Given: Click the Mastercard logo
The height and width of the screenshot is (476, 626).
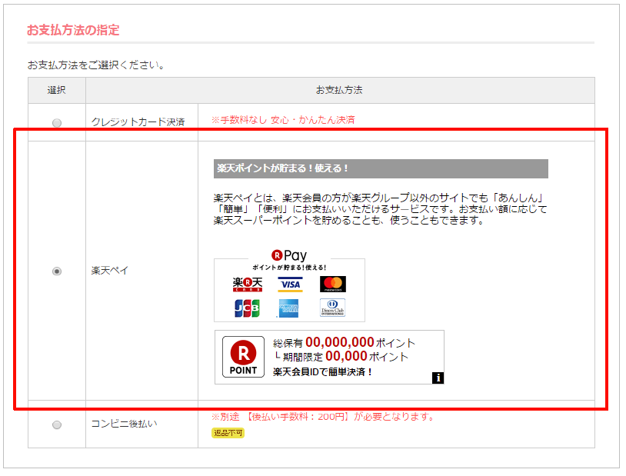Looking at the screenshot, I should (x=333, y=285).
